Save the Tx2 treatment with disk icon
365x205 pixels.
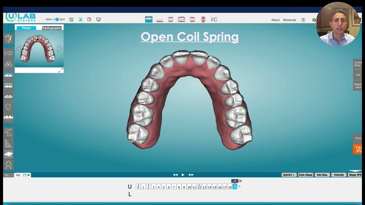(x=25, y=175)
